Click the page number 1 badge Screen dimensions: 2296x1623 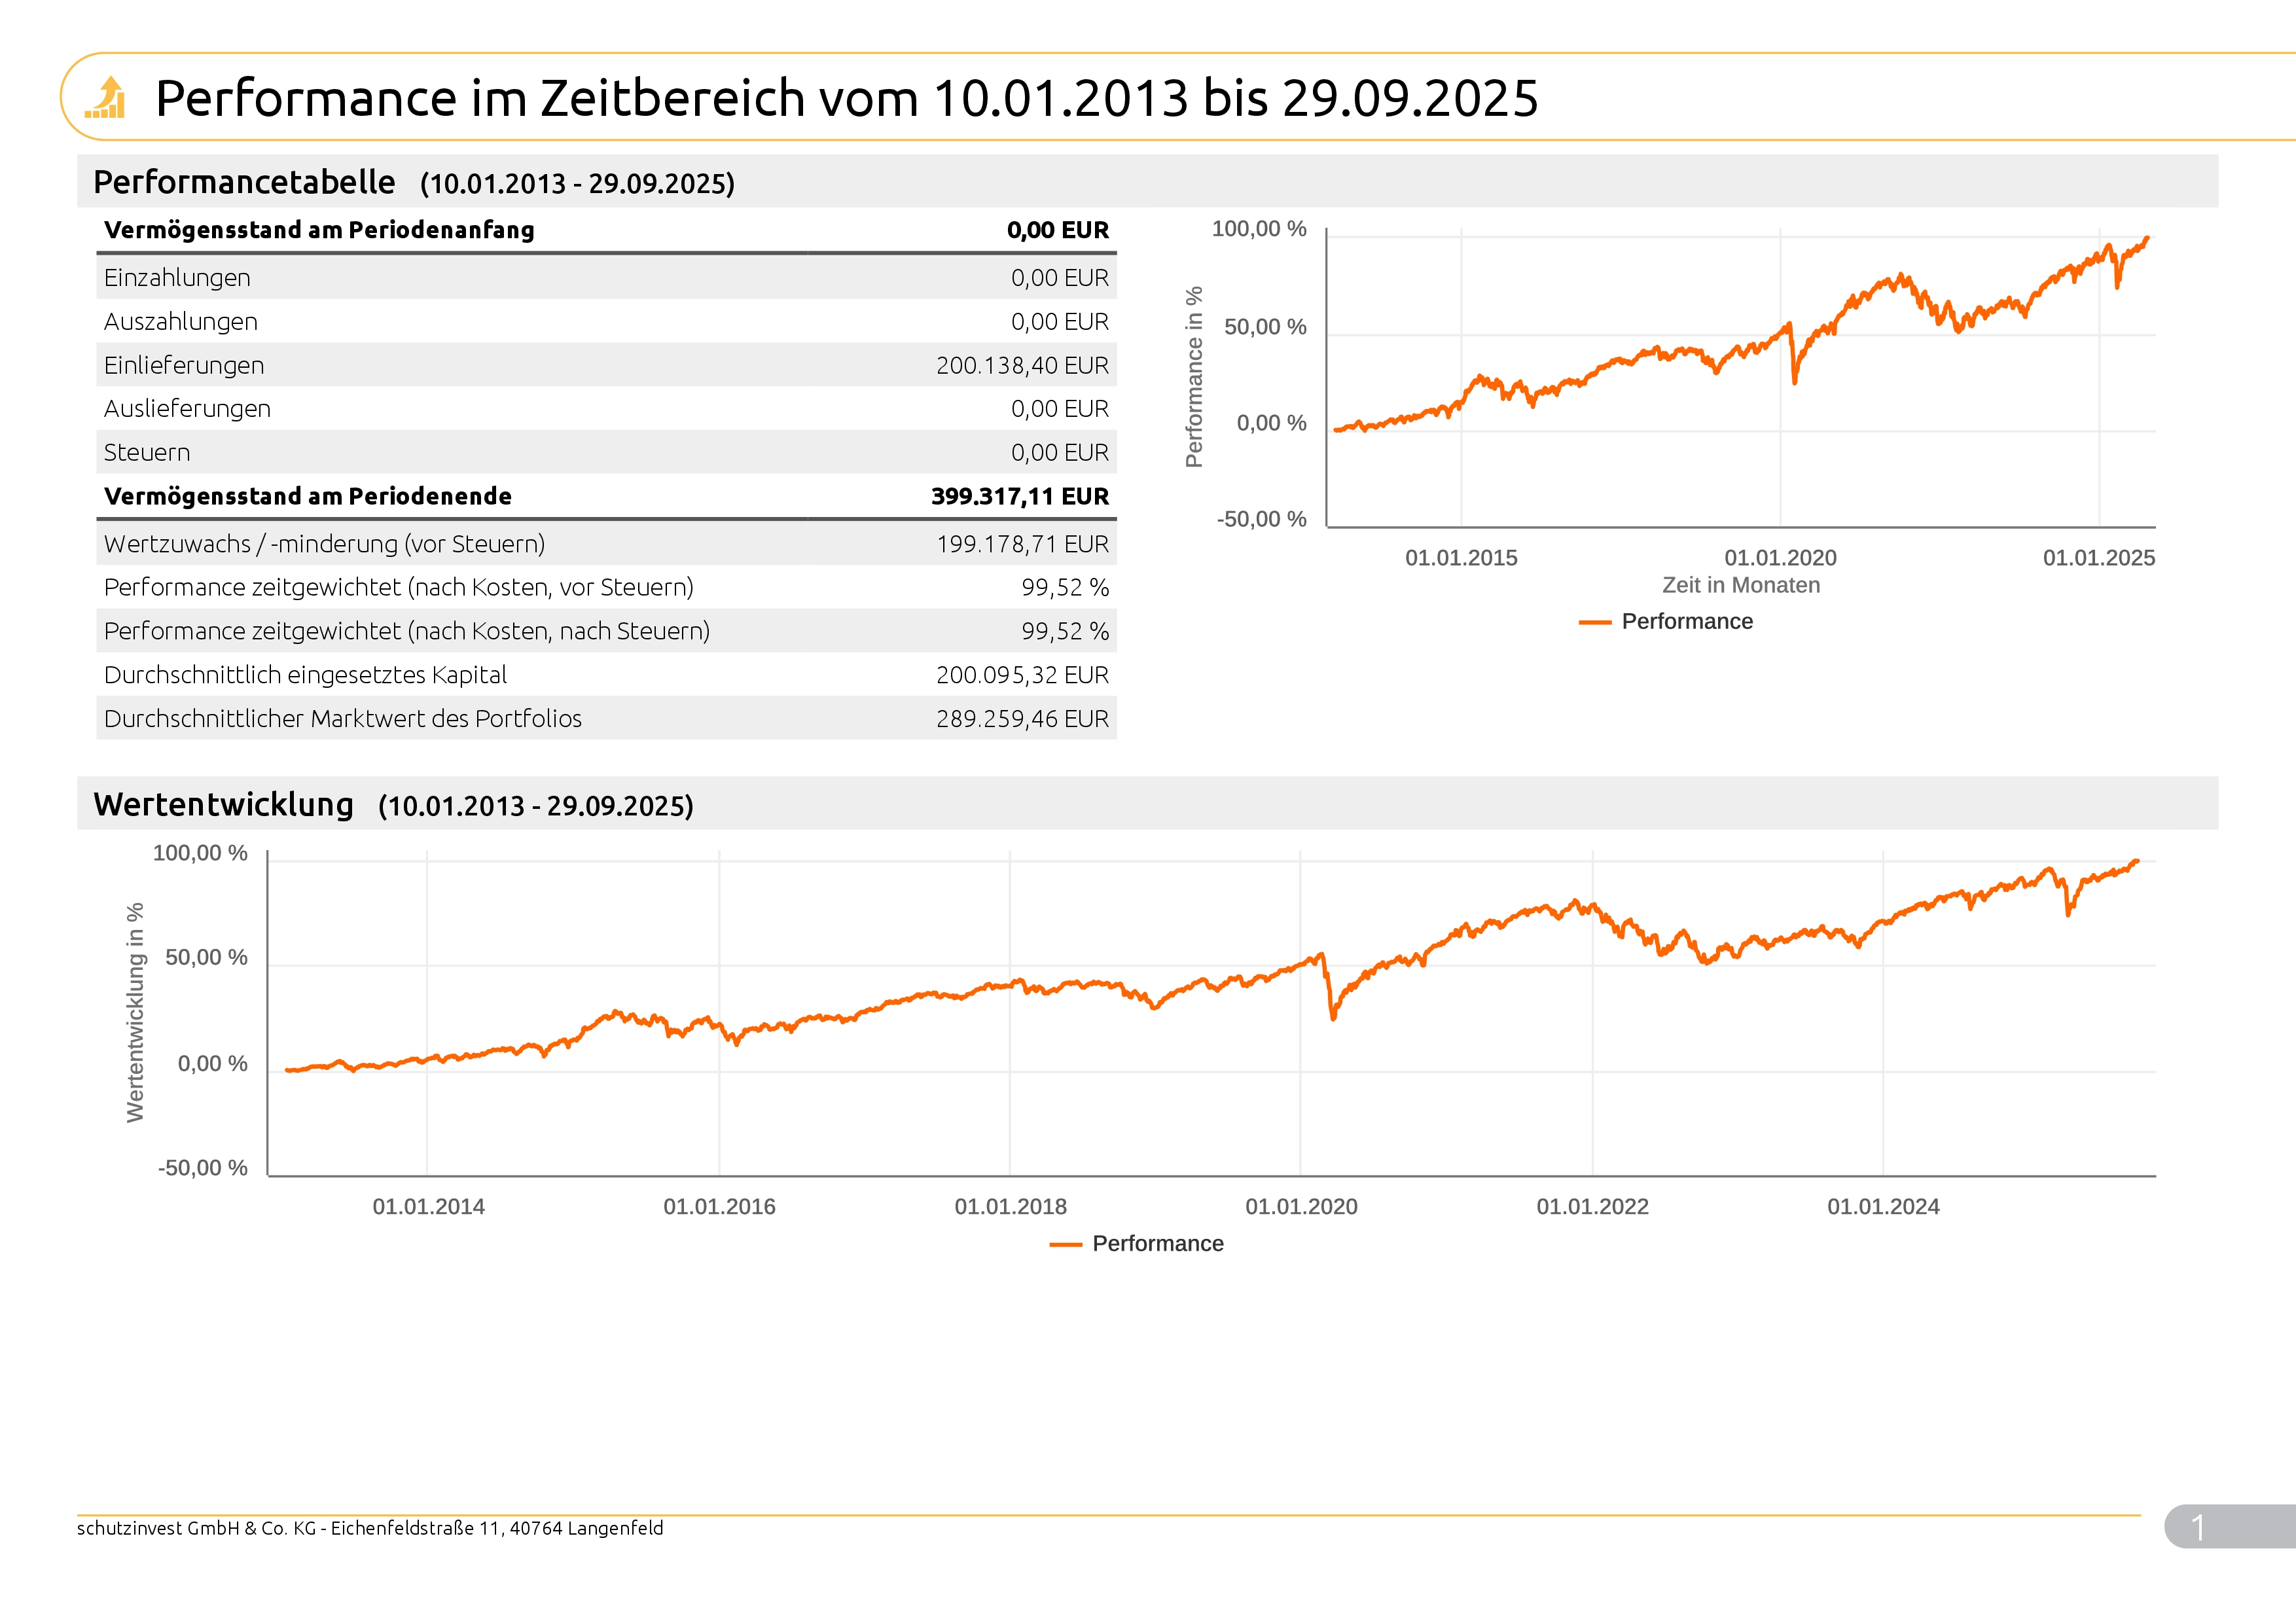pos(2198,1526)
